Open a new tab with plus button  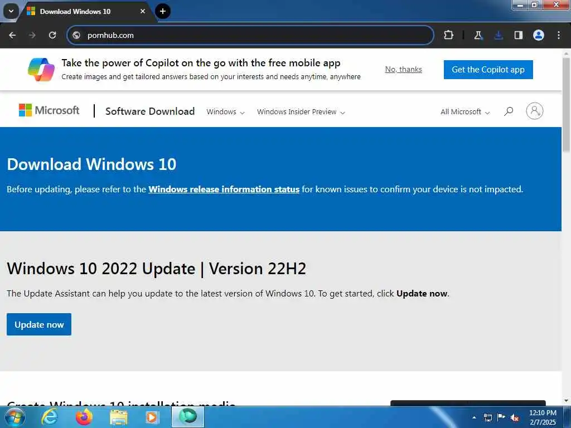[163, 11]
